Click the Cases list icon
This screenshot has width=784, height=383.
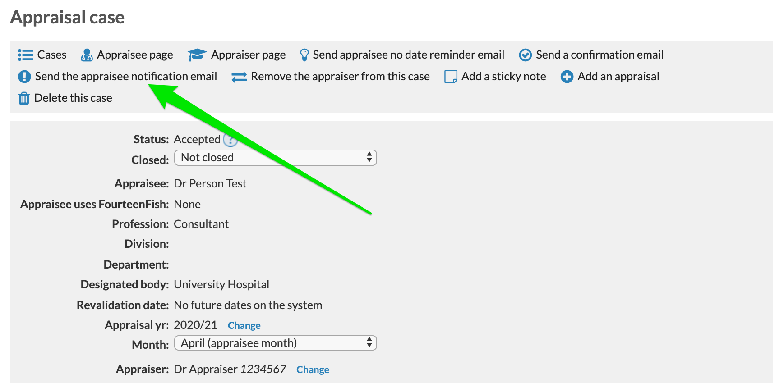coord(26,55)
